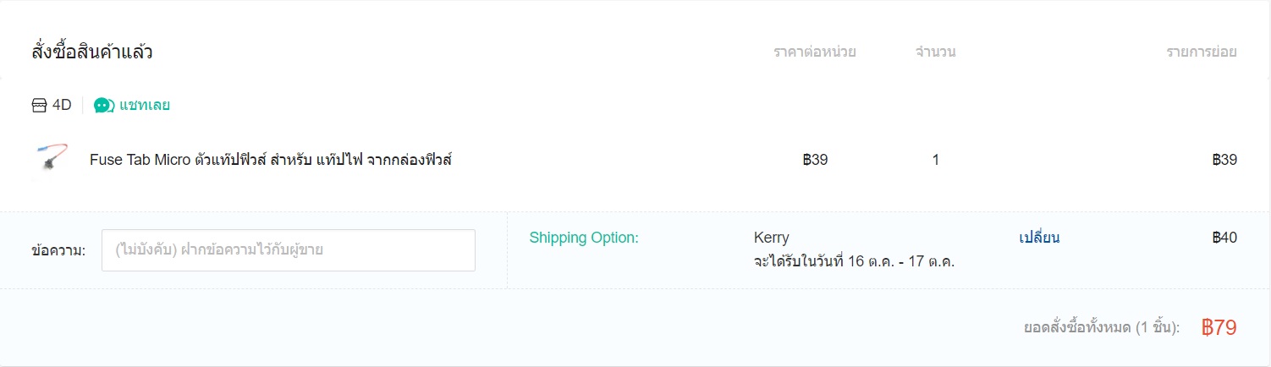Click the จำนวน column header

pos(936,52)
